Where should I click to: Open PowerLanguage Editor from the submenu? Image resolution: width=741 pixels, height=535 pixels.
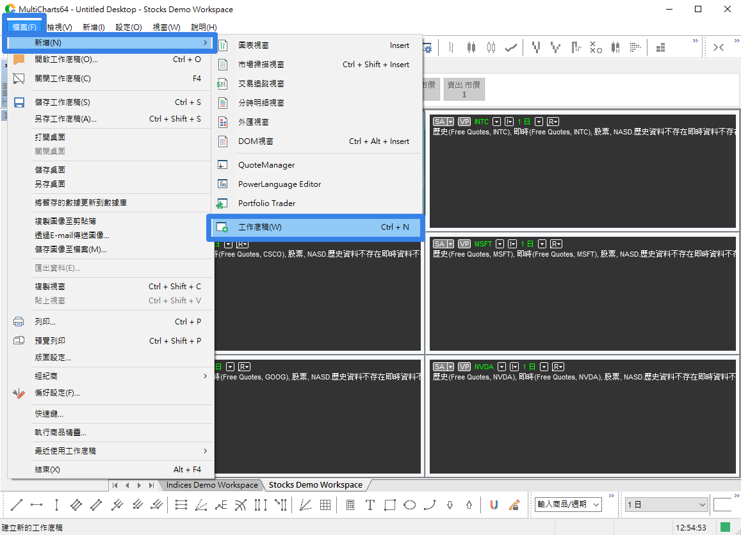click(316, 184)
